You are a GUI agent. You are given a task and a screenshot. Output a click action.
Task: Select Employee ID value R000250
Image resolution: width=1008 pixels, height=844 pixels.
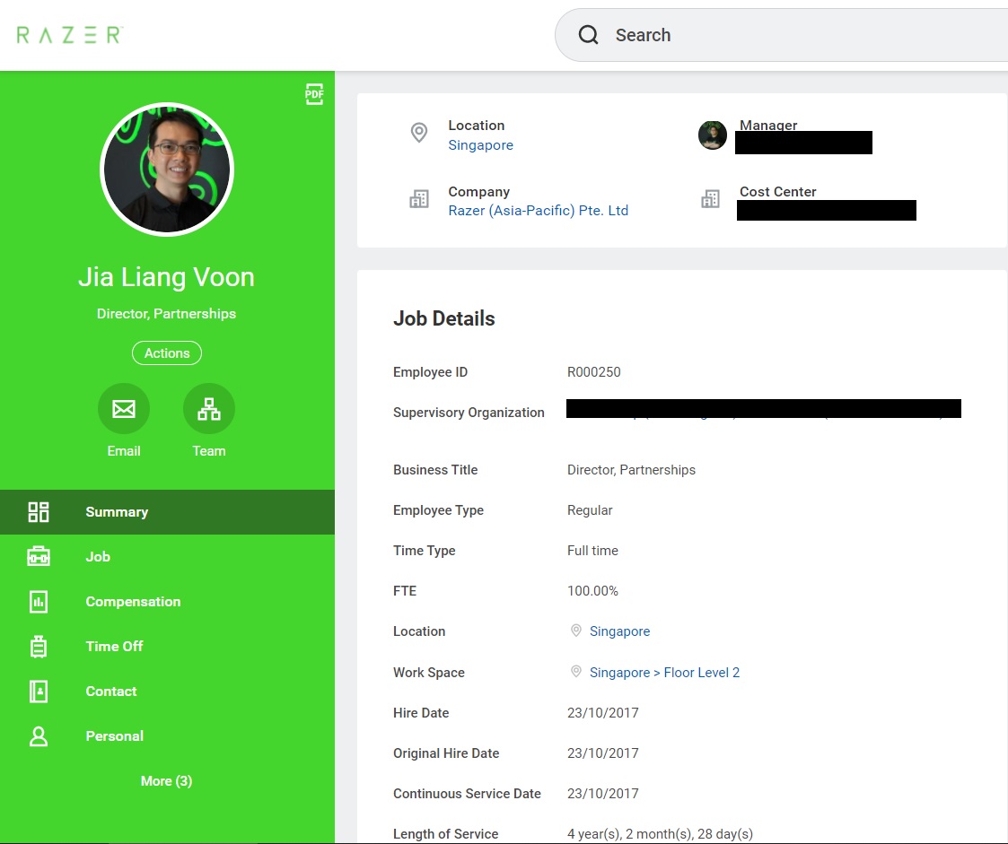594,372
